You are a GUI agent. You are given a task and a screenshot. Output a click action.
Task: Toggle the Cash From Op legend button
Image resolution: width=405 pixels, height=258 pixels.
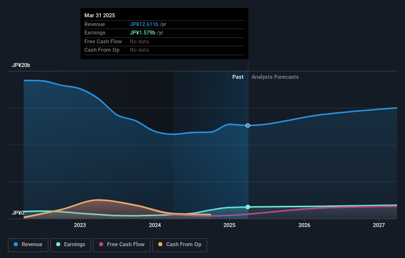click(180, 245)
